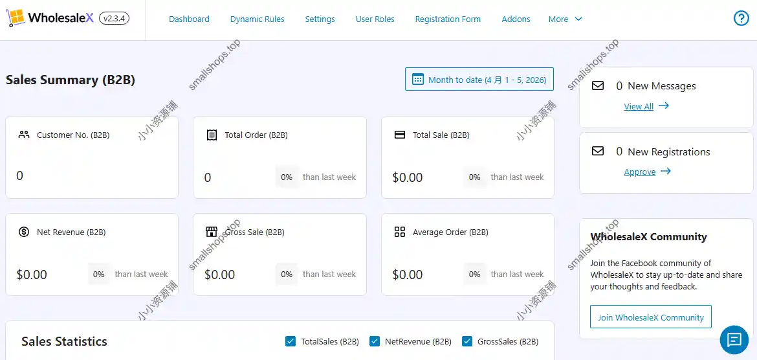Open the Settings tab

coord(320,19)
